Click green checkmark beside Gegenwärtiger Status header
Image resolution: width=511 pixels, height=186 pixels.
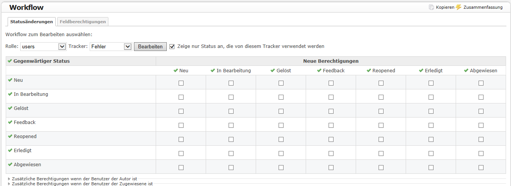(10, 61)
